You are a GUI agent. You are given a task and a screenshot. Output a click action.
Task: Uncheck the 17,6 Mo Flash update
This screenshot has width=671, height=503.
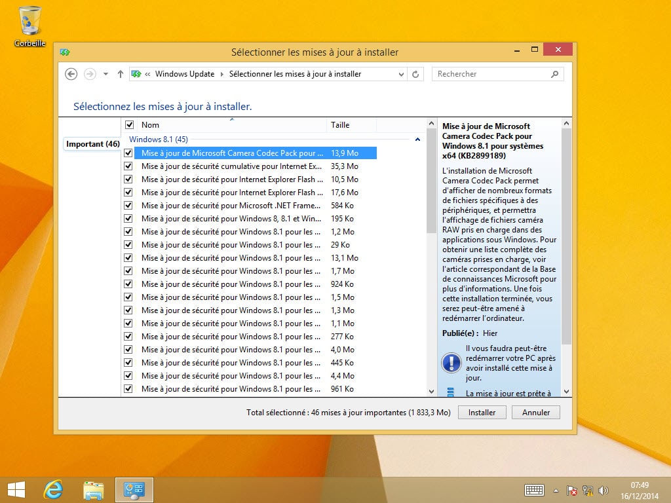click(x=128, y=192)
